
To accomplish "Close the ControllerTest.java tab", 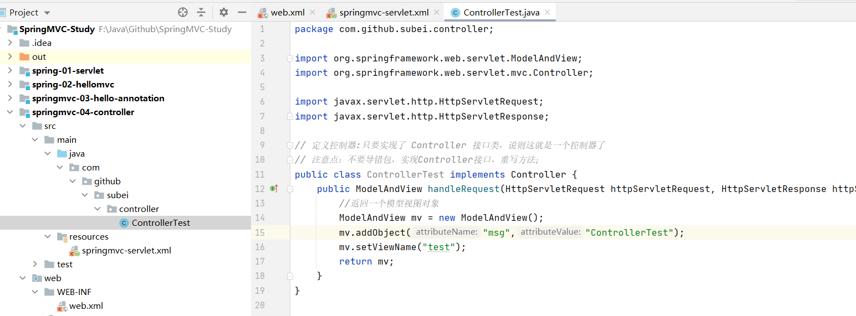I will tap(547, 12).
